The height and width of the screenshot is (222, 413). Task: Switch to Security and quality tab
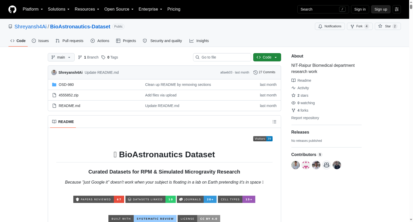point(162,41)
